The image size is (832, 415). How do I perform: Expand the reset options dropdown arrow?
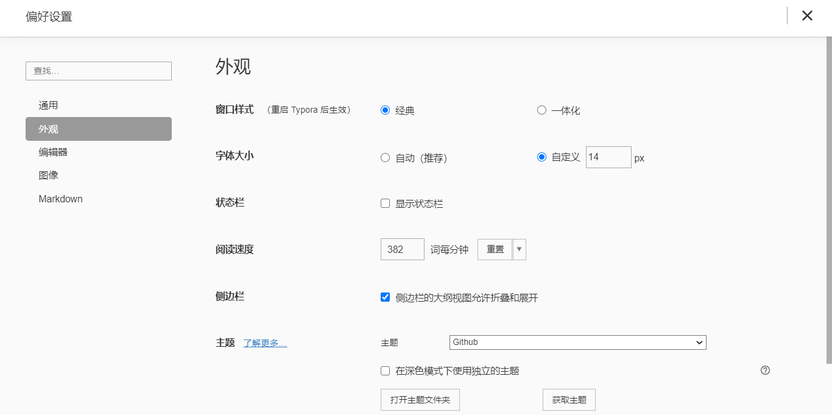pos(518,249)
